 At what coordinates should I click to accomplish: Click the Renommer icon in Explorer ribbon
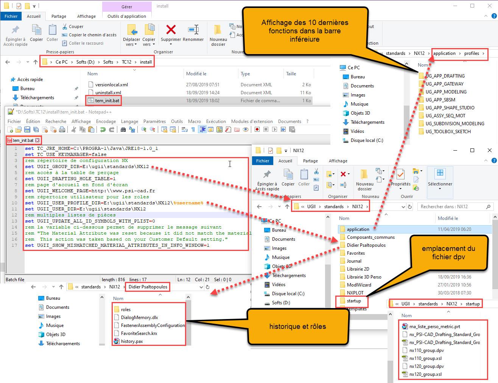coord(193,30)
